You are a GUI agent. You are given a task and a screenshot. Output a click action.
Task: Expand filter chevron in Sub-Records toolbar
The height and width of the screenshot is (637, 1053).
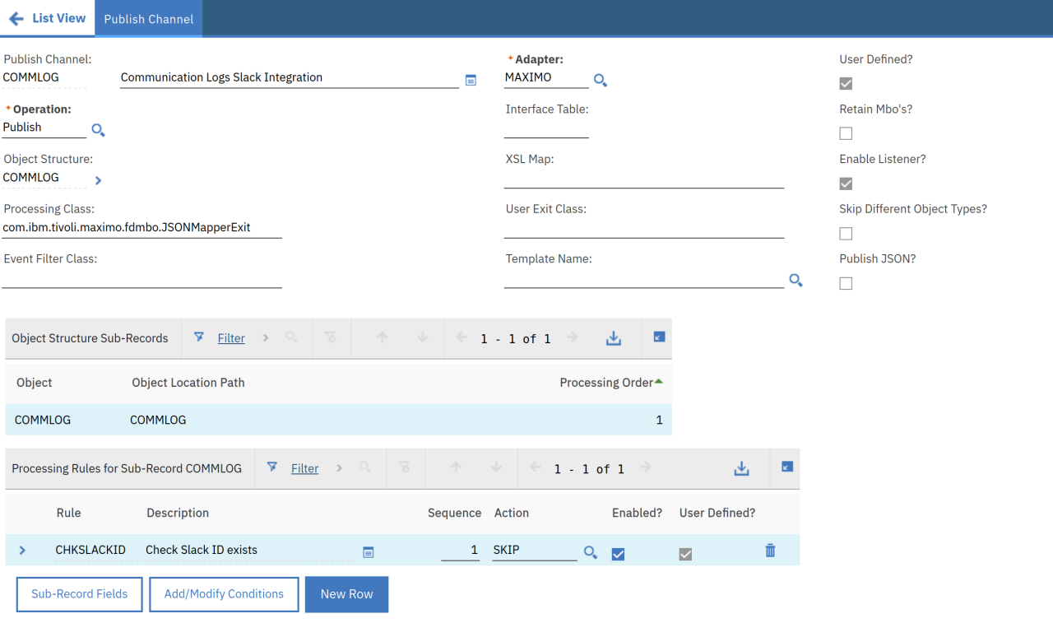[265, 338]
